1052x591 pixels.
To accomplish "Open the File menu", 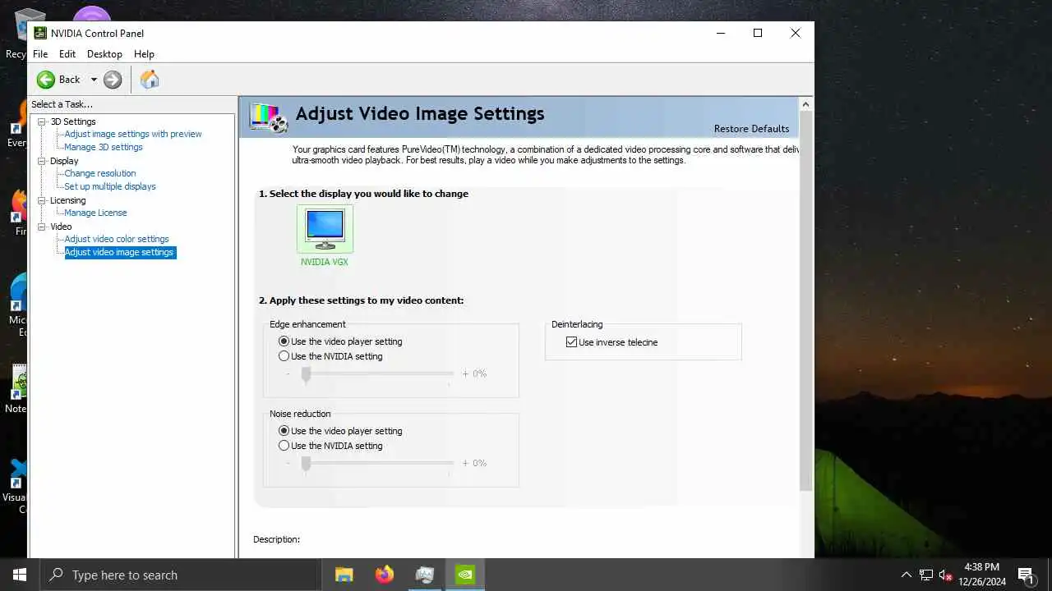I will click(40, 54).
